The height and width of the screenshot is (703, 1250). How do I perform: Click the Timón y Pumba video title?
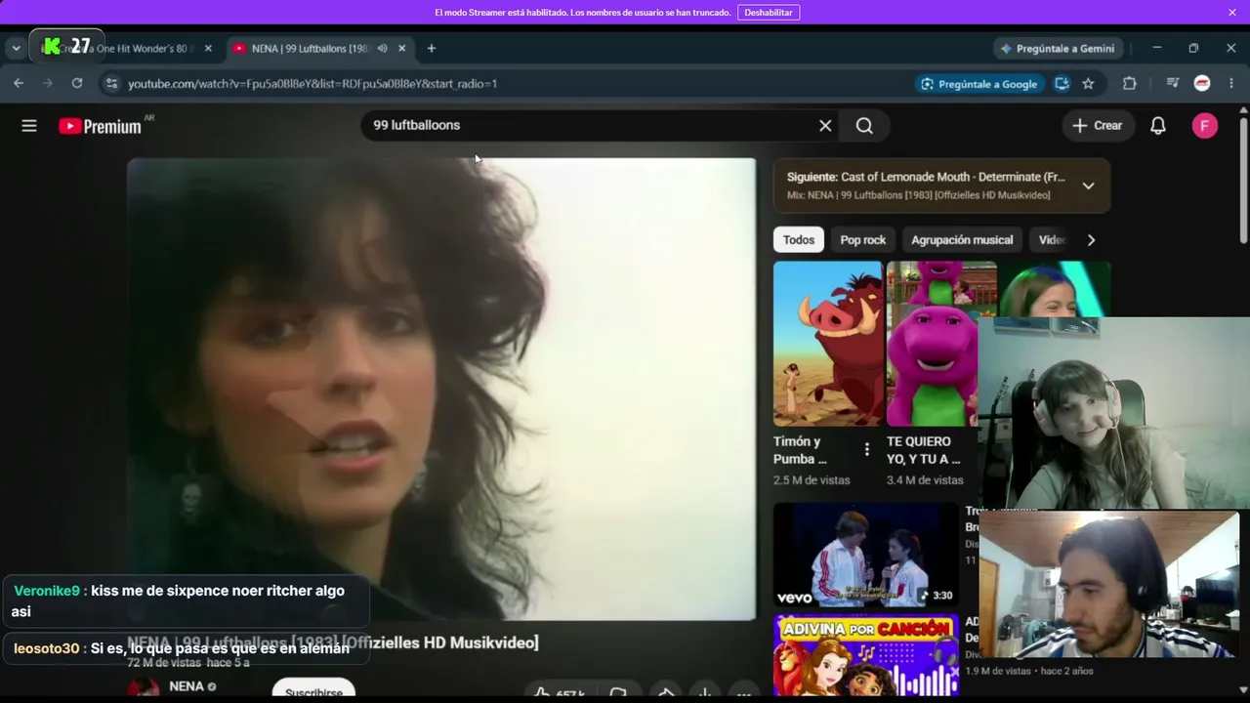click(x=800, y=450)
